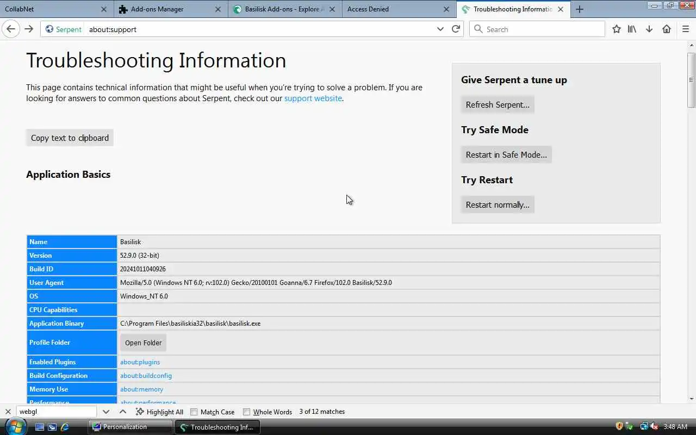This screenshot has width=696, height=435.
Task: Close the CollabNet tab
Action: pos(104,9)
